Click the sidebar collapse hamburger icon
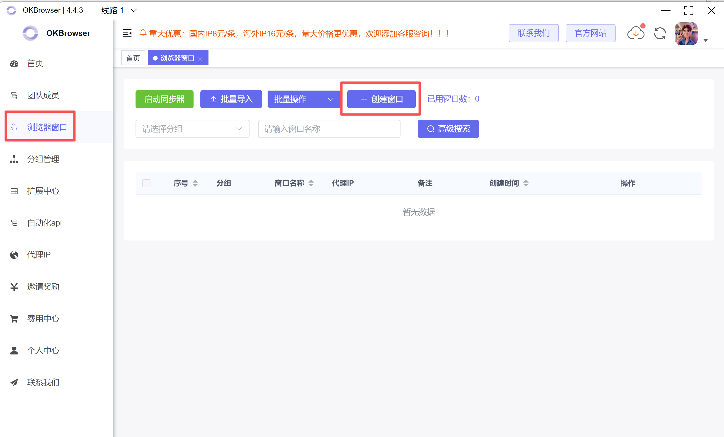The width and height of the screenshot is (724, 437). click(127, 33)
